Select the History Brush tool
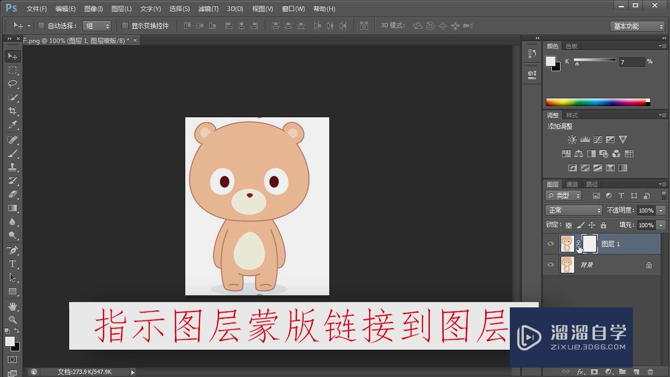Viewport: 670px width, 377px height. coord(13,181)
